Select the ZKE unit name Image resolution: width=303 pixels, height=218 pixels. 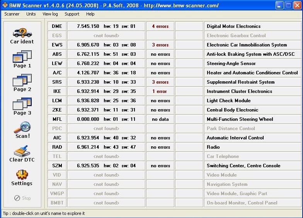point(57,110)
